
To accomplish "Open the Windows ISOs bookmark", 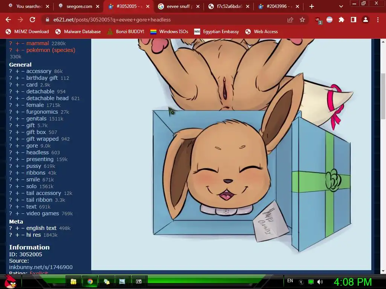I will [169, 32].
